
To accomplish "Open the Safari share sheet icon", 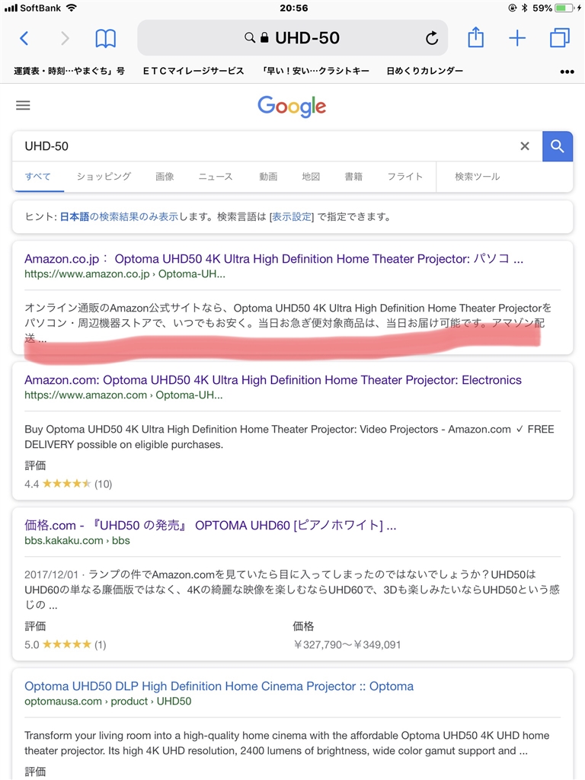I will point(476,38).
